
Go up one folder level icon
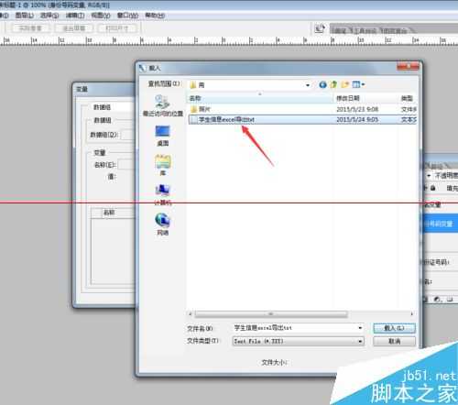point(333,84)
